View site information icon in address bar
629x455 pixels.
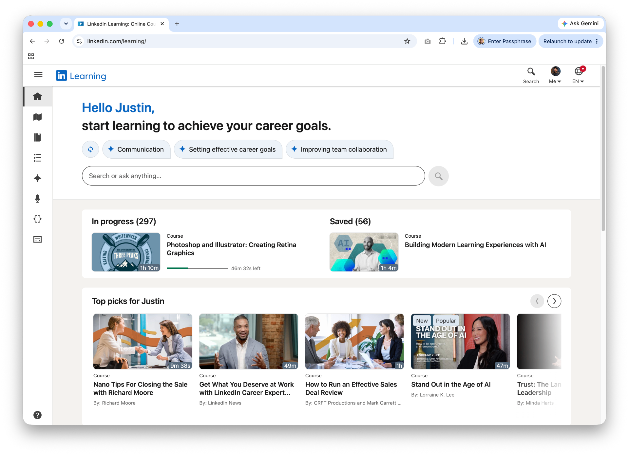79,41
